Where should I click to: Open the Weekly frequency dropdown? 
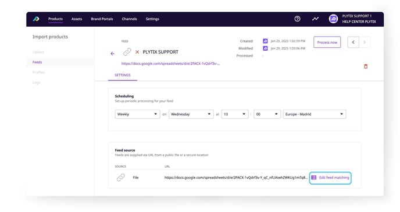[x=137, y=114]
